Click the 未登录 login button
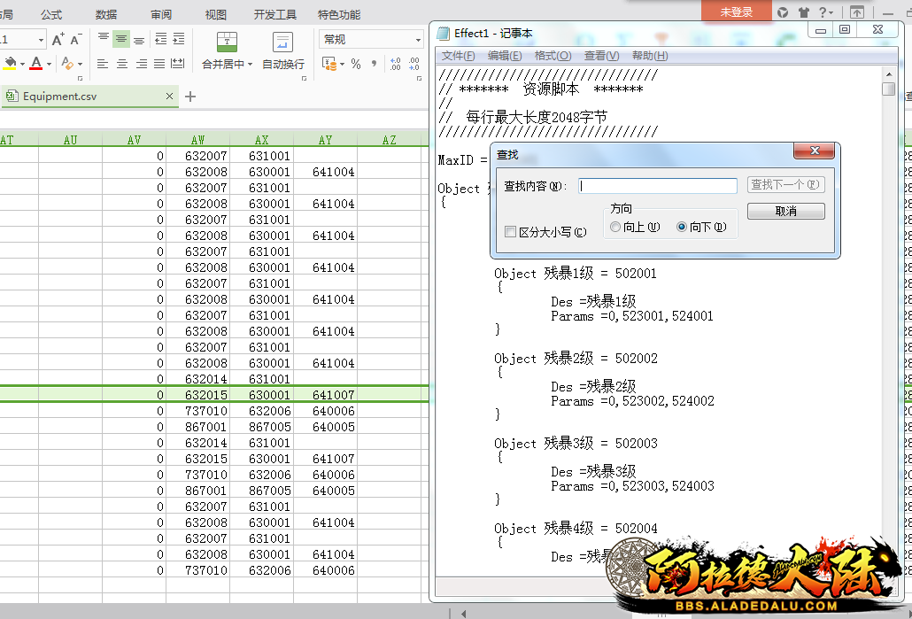The width and height of the screenshot is (912, 619). [736, 12]
